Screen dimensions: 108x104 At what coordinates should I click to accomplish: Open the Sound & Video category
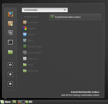pos(32,47)
